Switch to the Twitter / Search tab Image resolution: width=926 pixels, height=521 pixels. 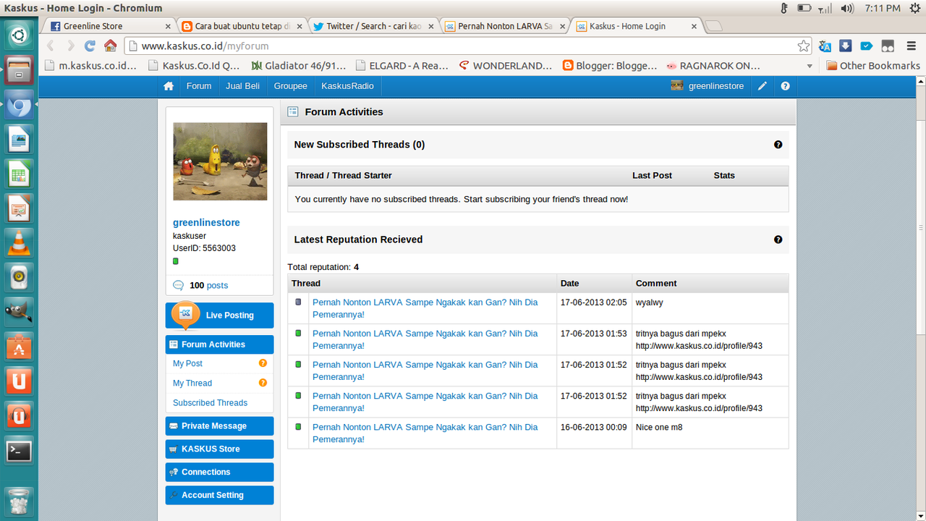pyautogui.click(x=373, y=26)
